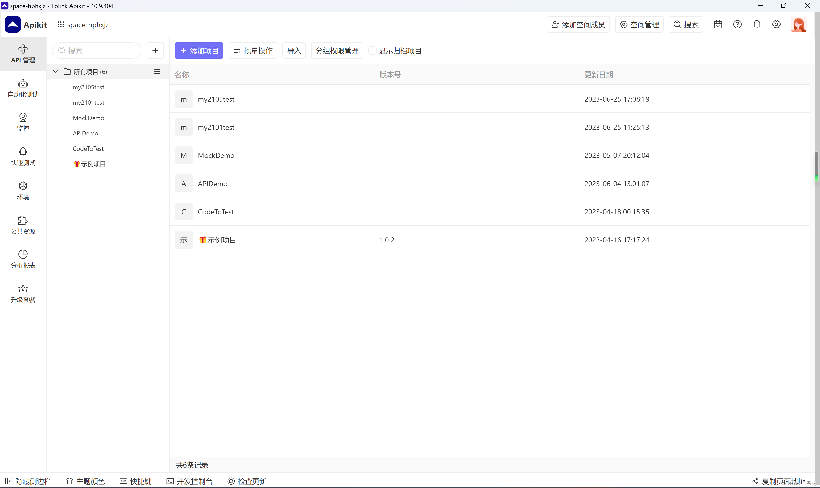Click the 添加项目 button

pos(199,51)
